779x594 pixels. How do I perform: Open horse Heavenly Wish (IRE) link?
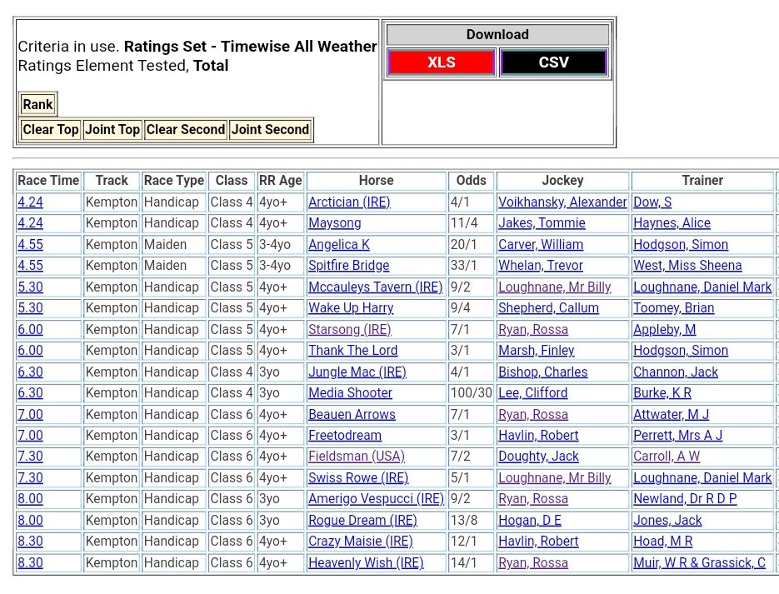(x=366, y=563)
